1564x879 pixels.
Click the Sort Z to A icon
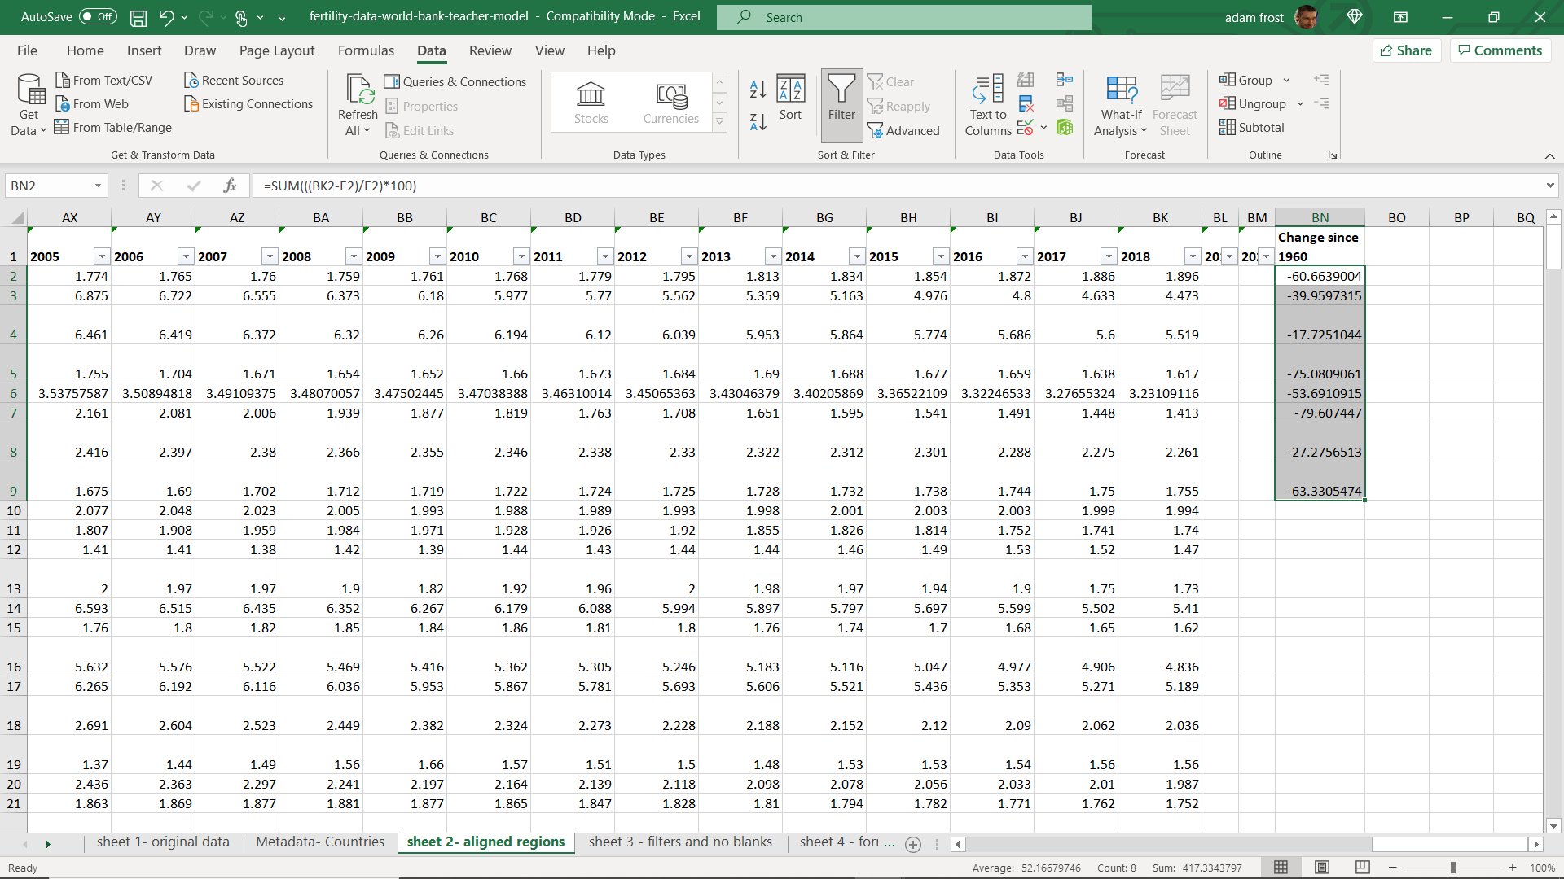758,122
